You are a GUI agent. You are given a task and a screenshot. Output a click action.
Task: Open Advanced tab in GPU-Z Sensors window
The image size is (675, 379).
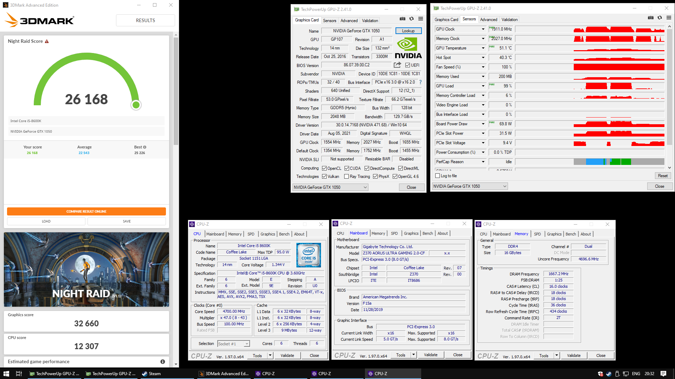[489, 20]
